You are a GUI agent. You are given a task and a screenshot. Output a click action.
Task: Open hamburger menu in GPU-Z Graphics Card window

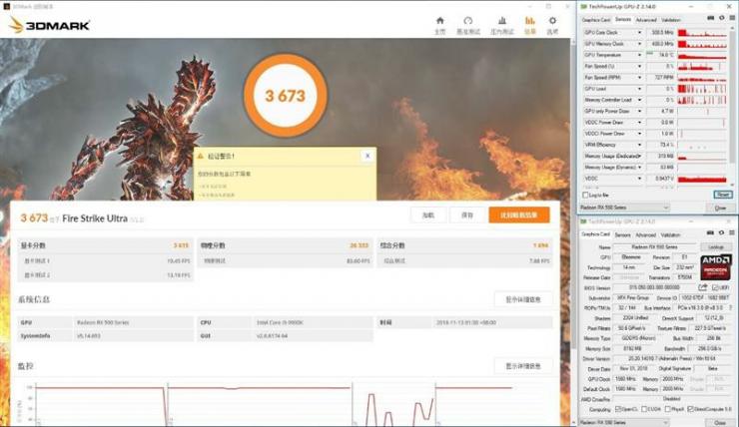click(732, 233)
